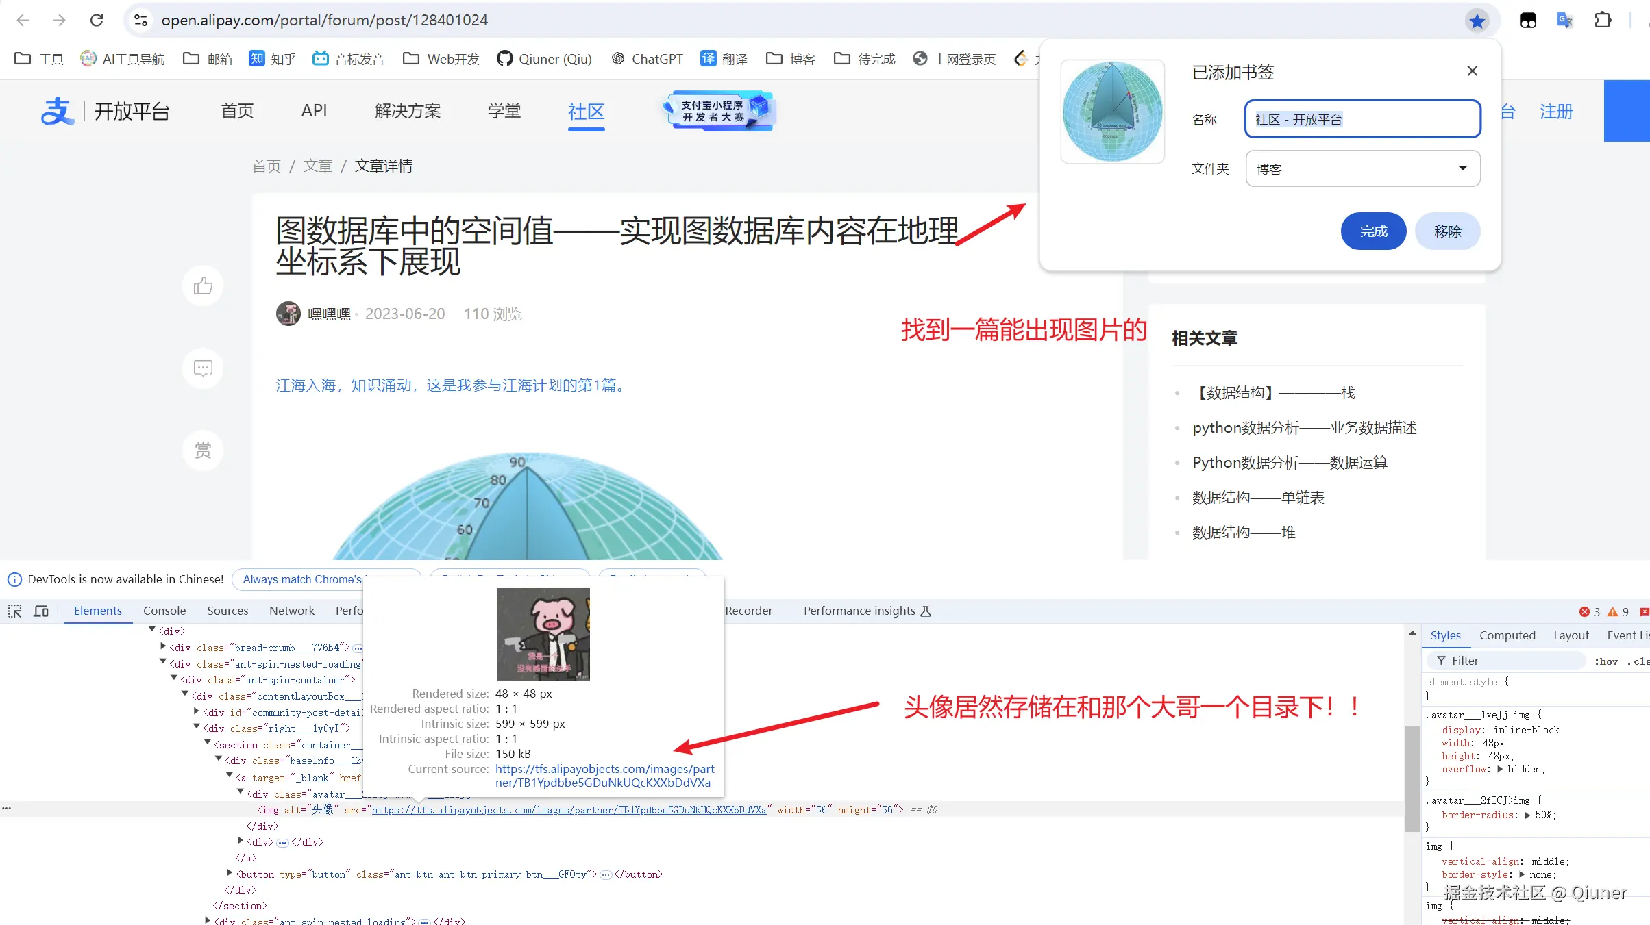Screen dimensions: 1650x925
Task: Click the 移除 button in bookmark dialog
Action: click(1447, 231)
